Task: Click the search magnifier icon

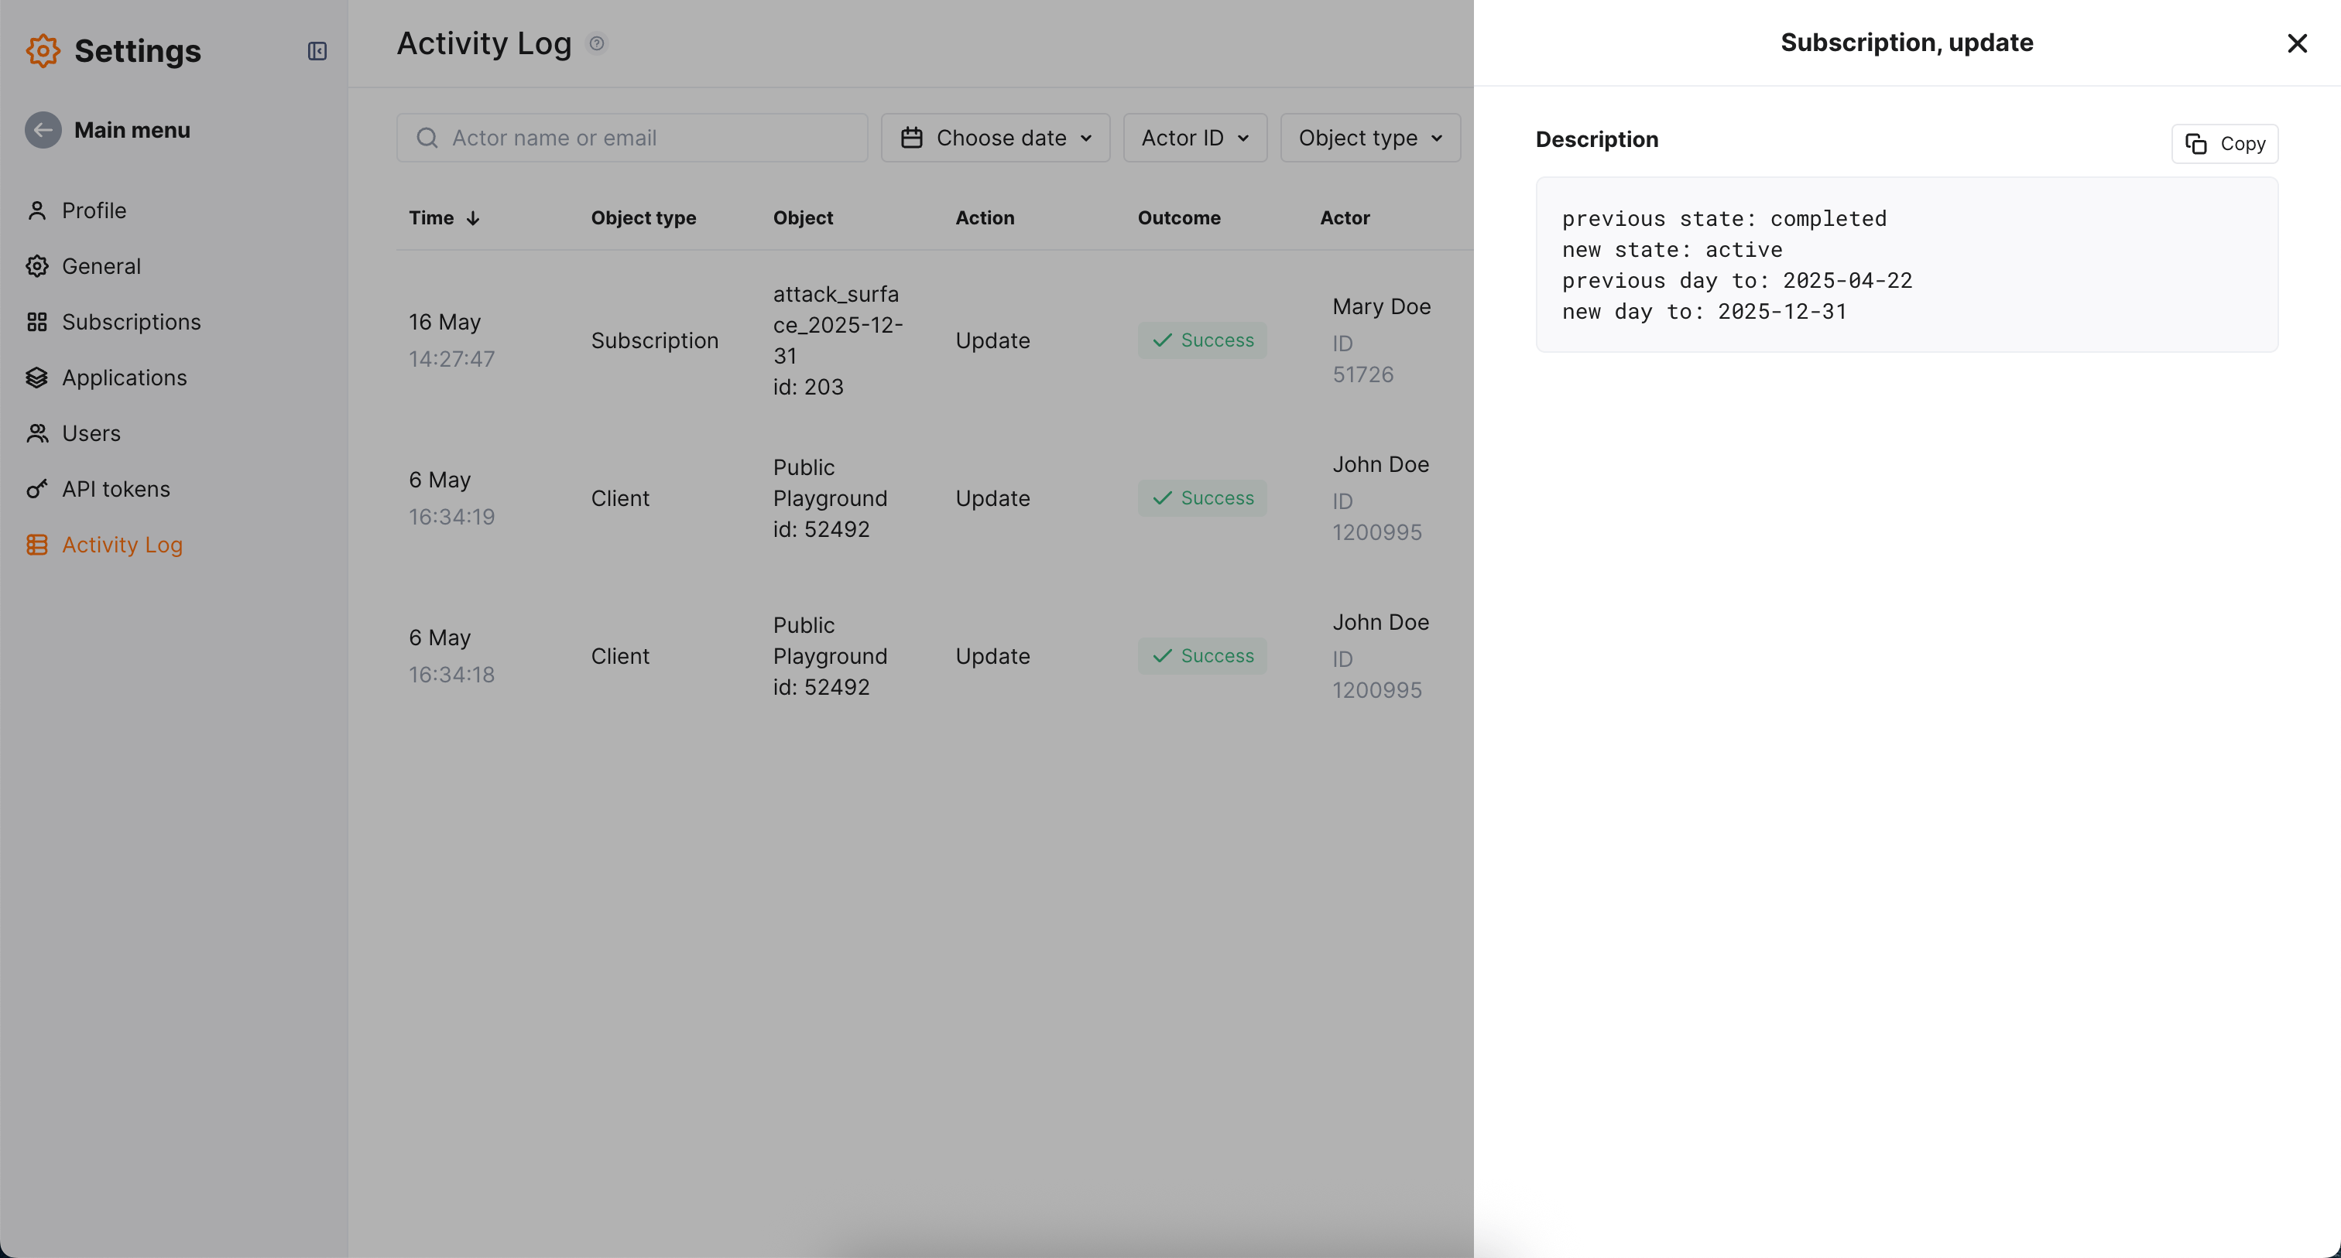Action: (427, 138)
